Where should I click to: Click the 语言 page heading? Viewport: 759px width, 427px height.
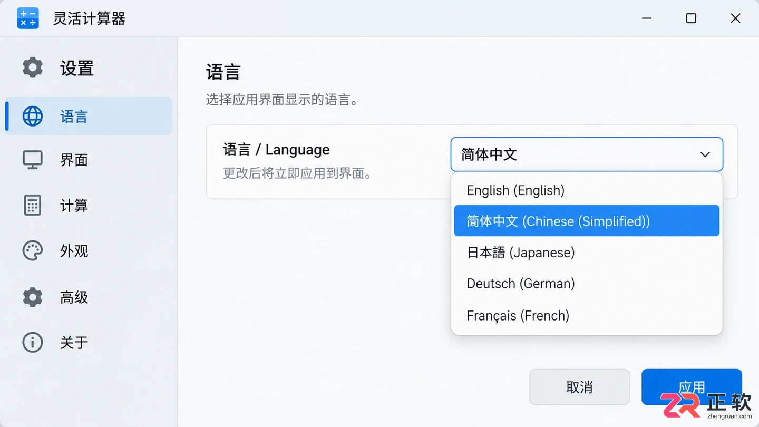coord(223,72)
